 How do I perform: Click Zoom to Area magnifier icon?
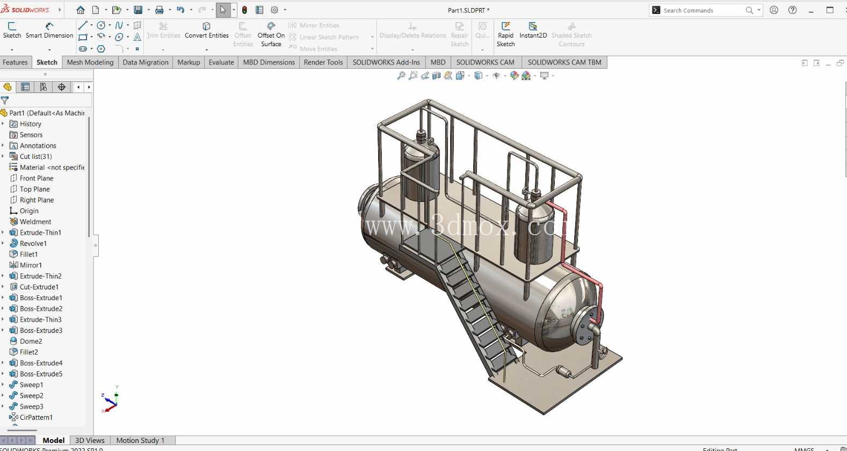[412, 76]
